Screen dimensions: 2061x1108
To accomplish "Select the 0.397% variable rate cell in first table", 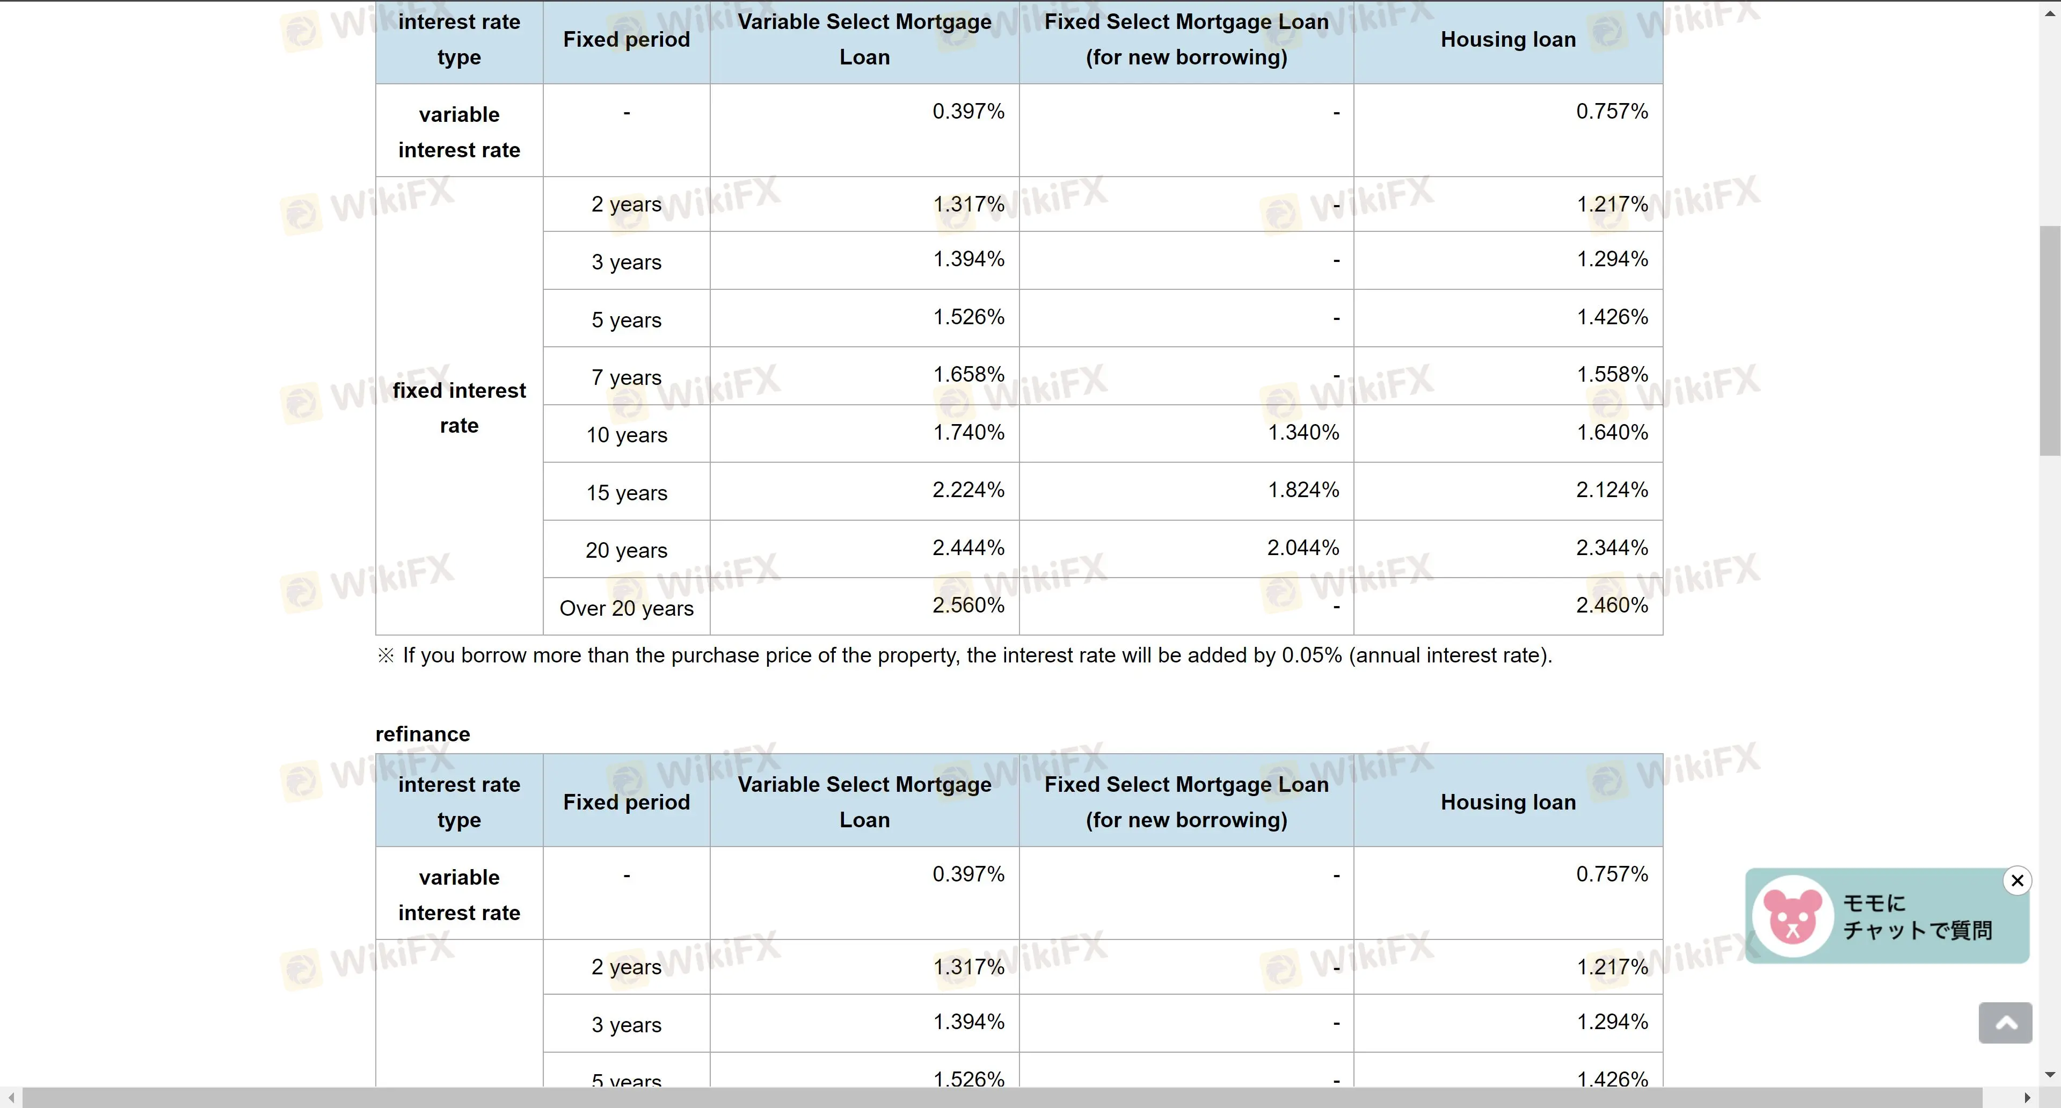I will 967,111.
